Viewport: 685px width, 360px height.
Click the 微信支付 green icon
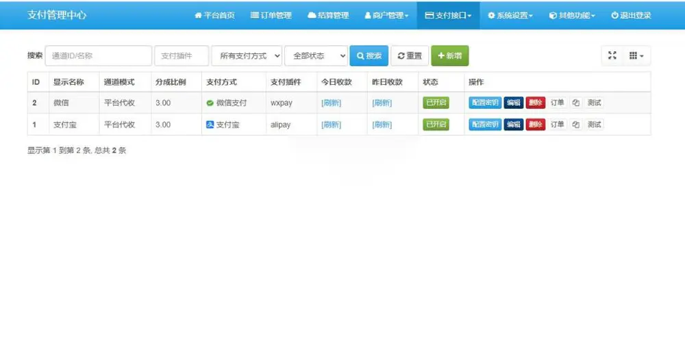[x=210, y=103]
